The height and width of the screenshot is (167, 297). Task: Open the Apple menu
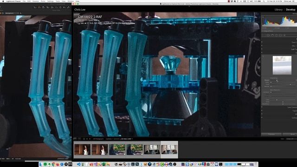pyautogui.click(x=3, y=1)
